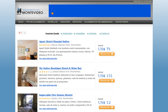Screen dimensions: 168x112
Task: Open the CONTÁCTENOS menu item
Action: click(x=122, y=22)
